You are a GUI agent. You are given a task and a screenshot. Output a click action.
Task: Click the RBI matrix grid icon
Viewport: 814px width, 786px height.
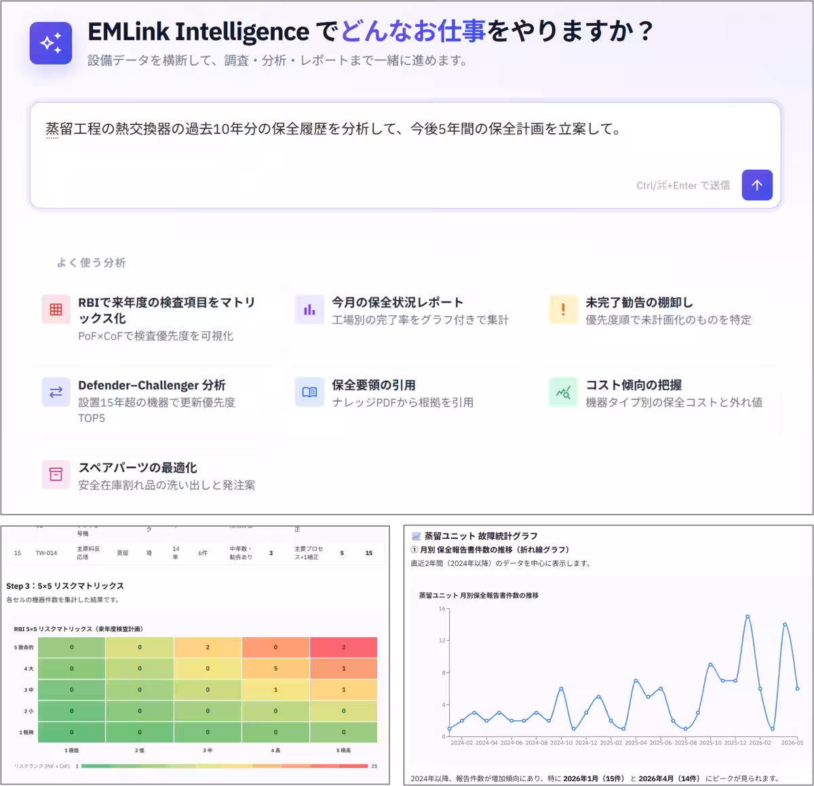(56, 310)
